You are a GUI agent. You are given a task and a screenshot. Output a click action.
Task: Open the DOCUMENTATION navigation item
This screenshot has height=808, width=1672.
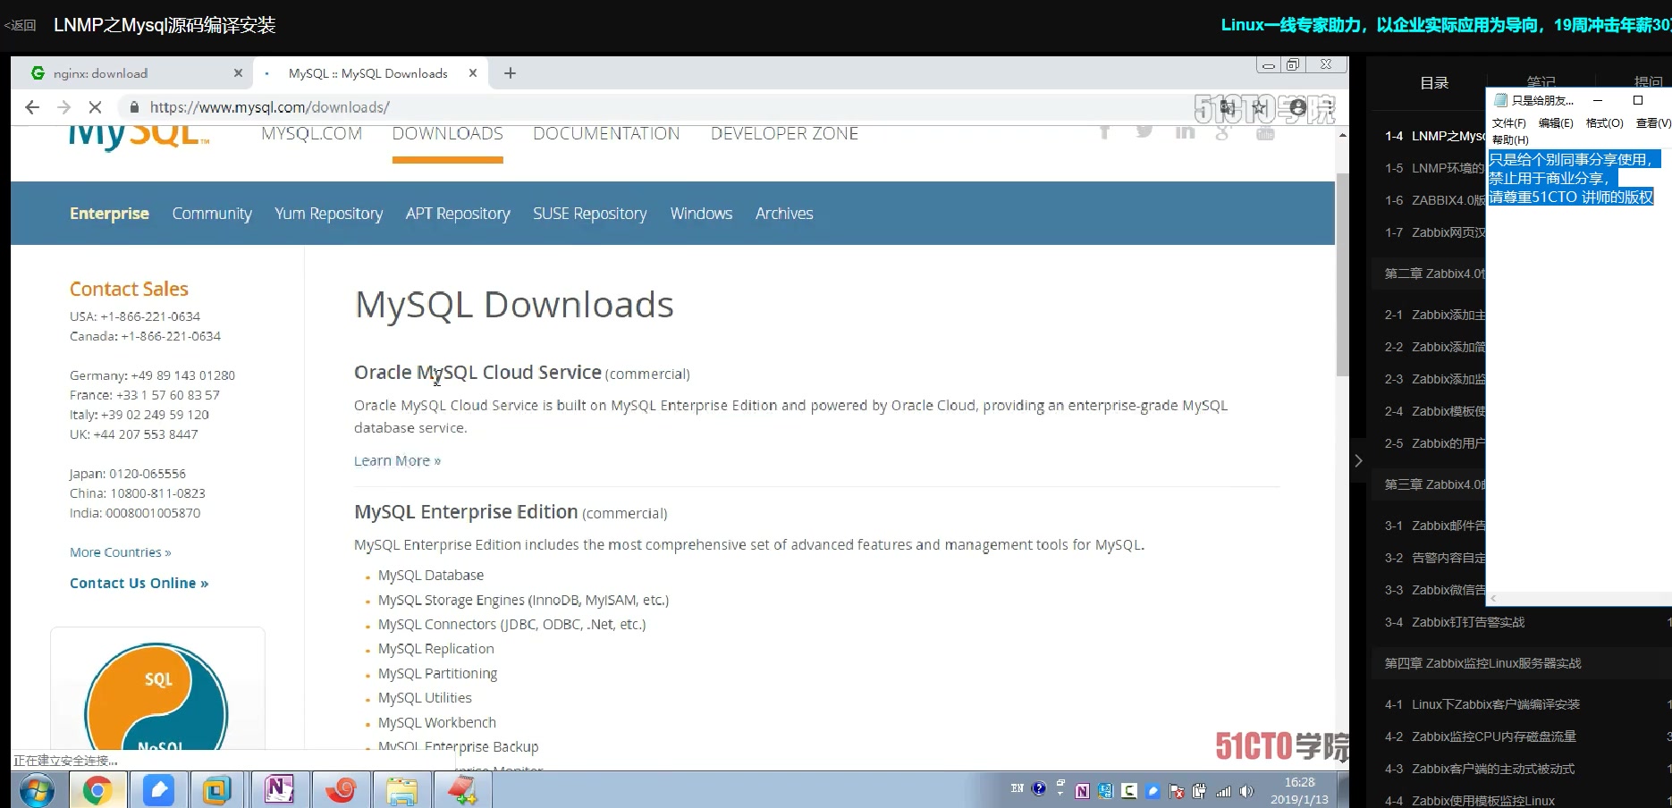(606, 134)
